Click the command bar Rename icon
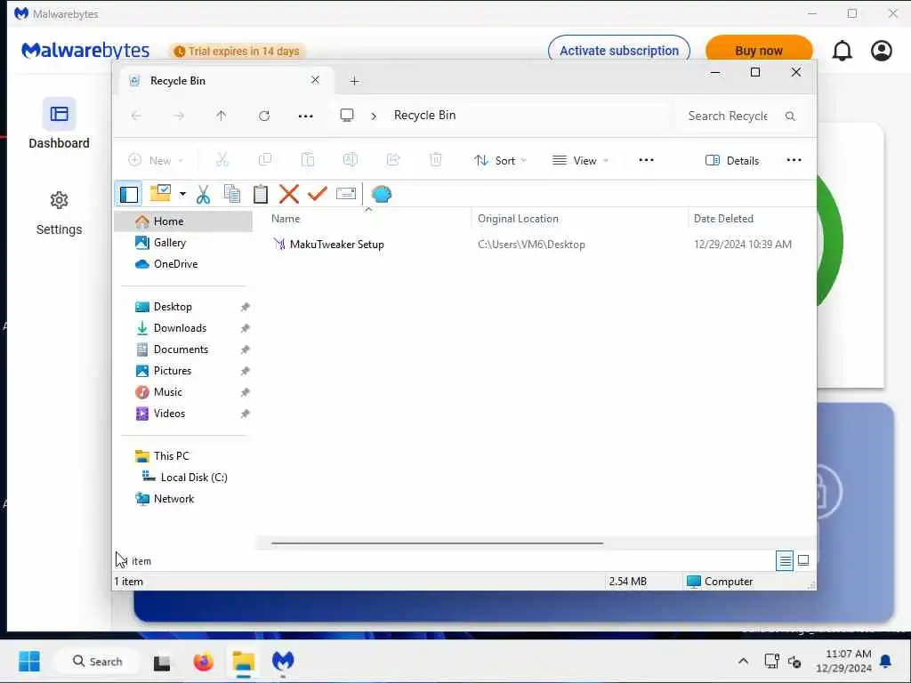 pos(351,160)
